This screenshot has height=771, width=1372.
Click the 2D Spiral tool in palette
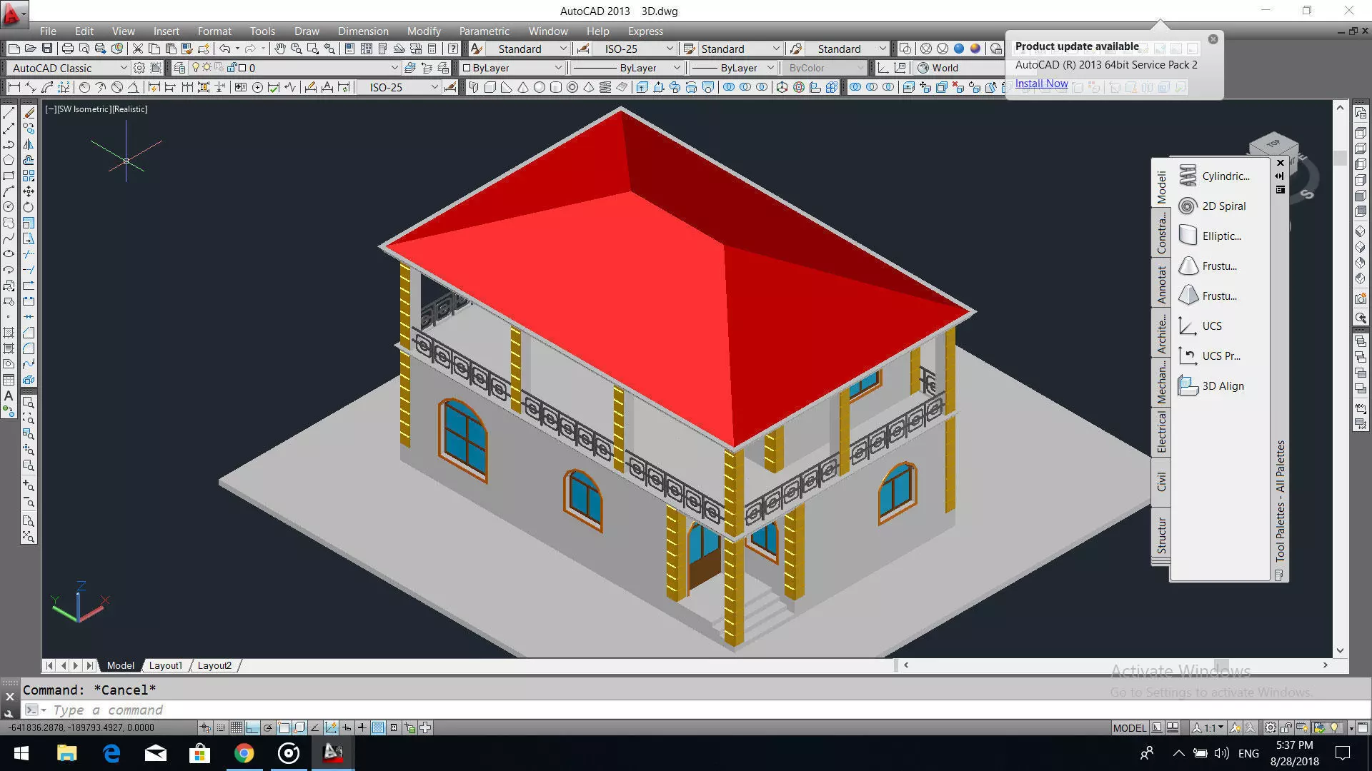point(1213,206)
